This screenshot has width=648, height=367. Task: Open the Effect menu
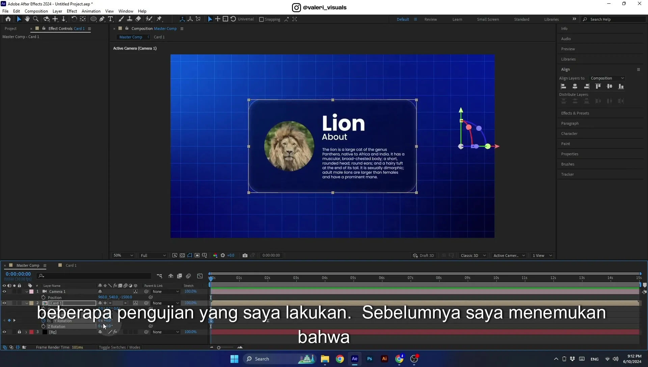[72, 11]
